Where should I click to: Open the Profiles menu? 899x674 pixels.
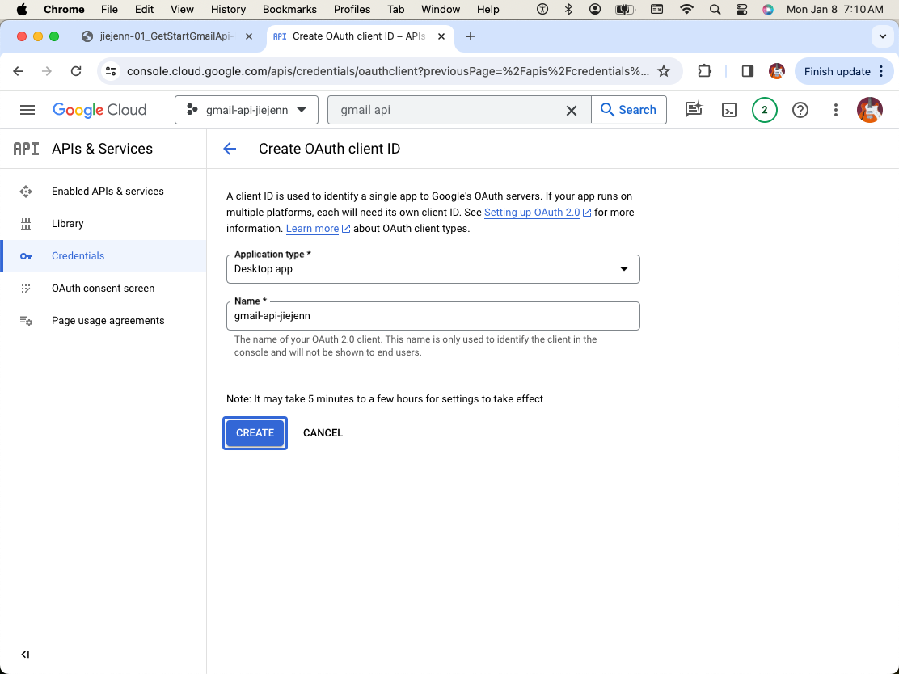pyautogui.click(x=352, y=9)
